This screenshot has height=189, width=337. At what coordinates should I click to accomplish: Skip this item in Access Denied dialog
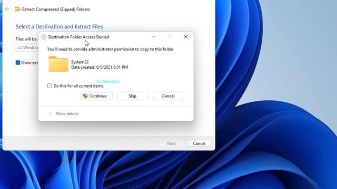pyautogui.click(x=132, y=96)
